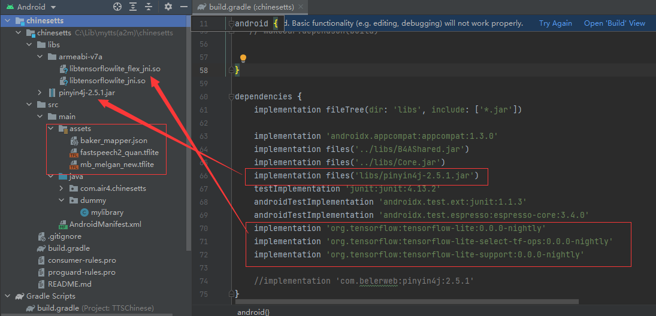
Task: Click the project-level build.gradle elephant icon
Action: (30, 308)
